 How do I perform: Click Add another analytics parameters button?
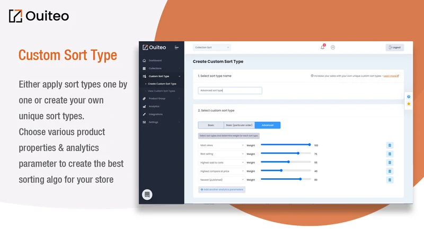coord(222,189)
